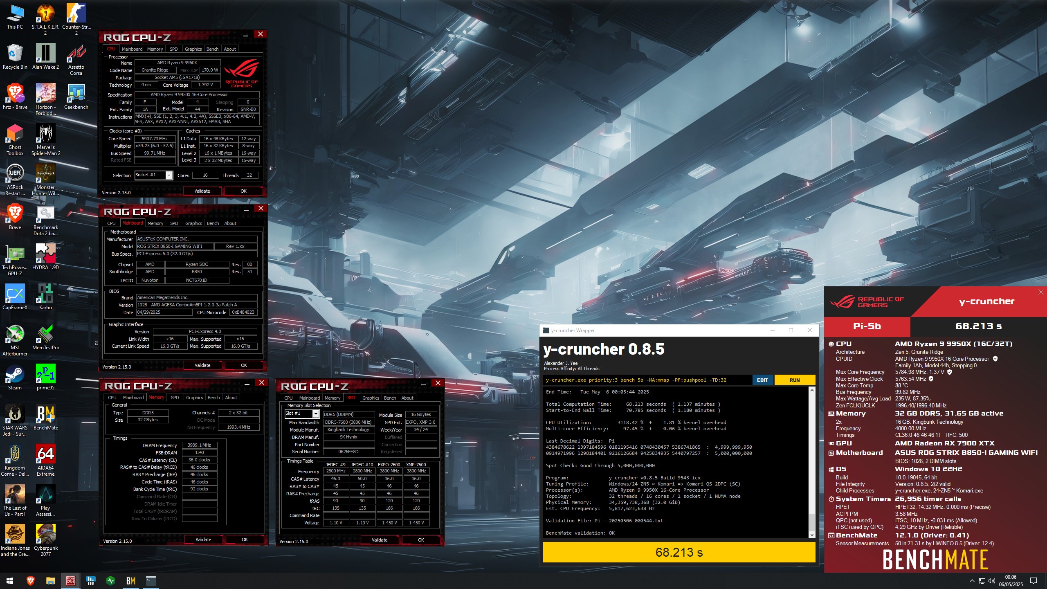Open the Counter-Strike 2 desktop icon
Image resolution: width=1047 pixels, height=589 pixels.
pyautogui.click(x=76, y=19)
